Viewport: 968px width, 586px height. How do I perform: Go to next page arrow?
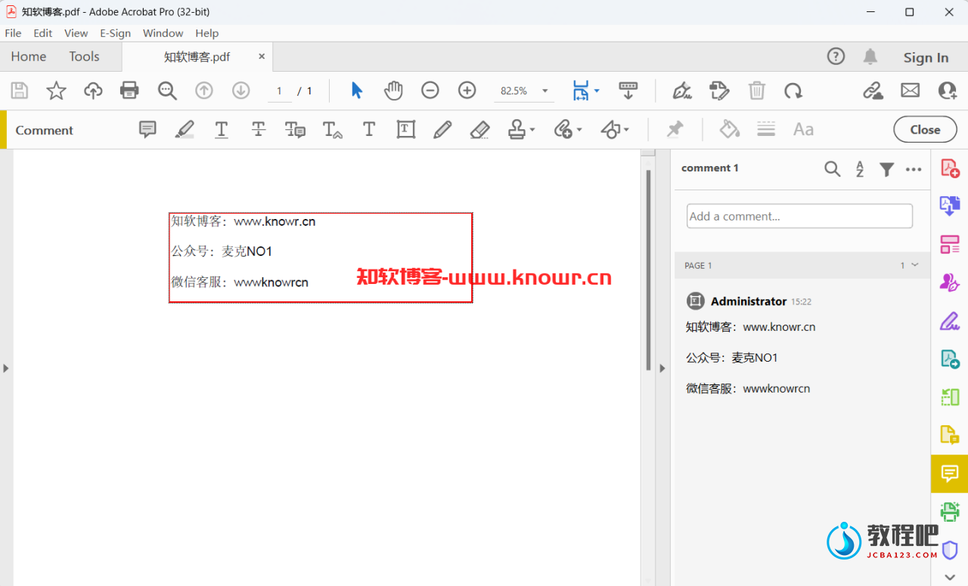(x=240, y=91)
